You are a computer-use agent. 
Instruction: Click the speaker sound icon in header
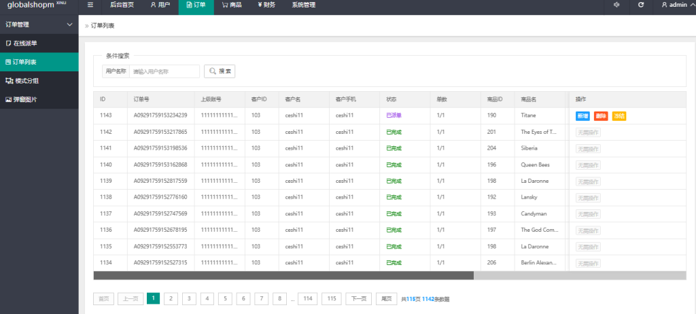[x=616, y=5]
